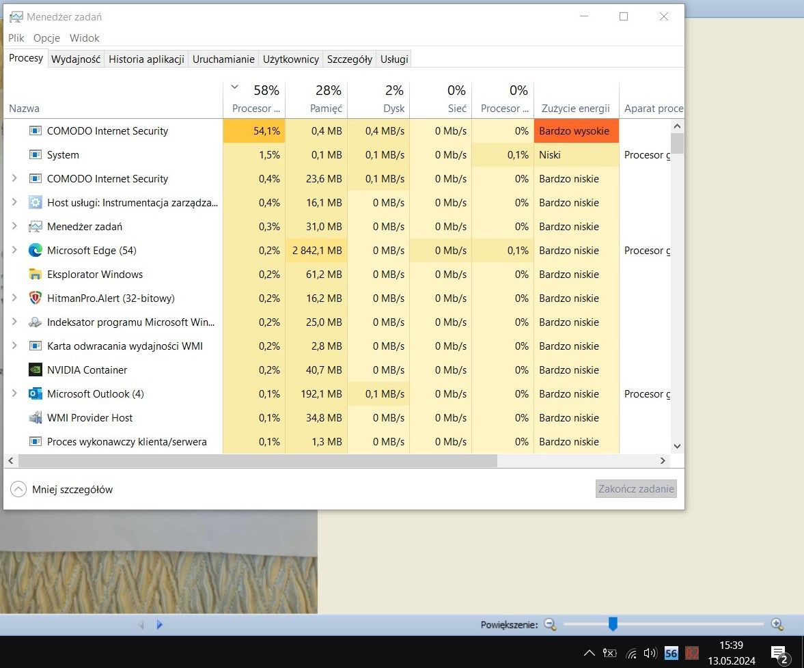The width and height of the screenshot is (804, 668).
Task: Click the Bardzo wysokie energy cell
Action: point(577,130)
